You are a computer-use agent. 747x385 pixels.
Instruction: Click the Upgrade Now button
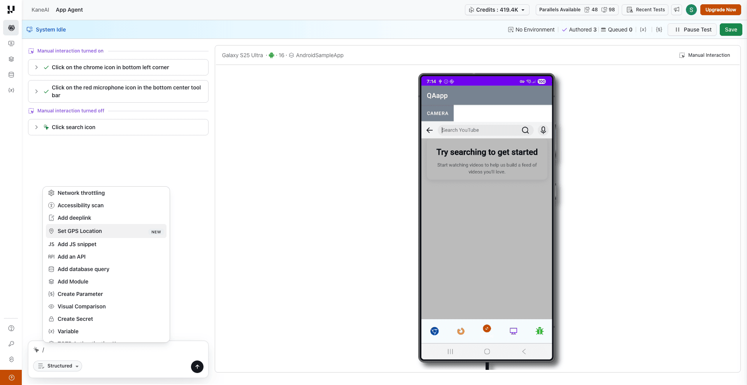coord(720,10)
